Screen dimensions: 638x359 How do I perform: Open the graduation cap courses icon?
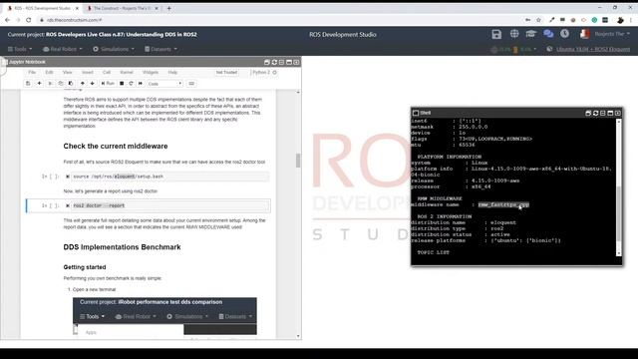(531, 34)
